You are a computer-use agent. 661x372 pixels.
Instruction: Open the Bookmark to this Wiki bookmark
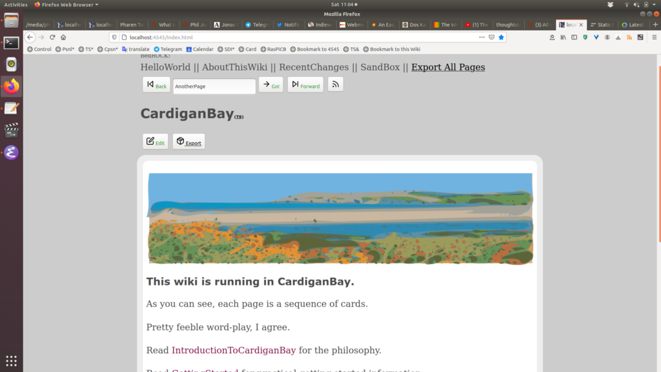point(392,49)
